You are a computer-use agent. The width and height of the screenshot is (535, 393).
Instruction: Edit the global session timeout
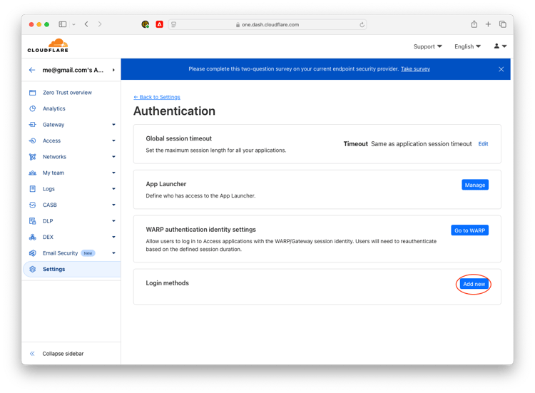point(483,143)
